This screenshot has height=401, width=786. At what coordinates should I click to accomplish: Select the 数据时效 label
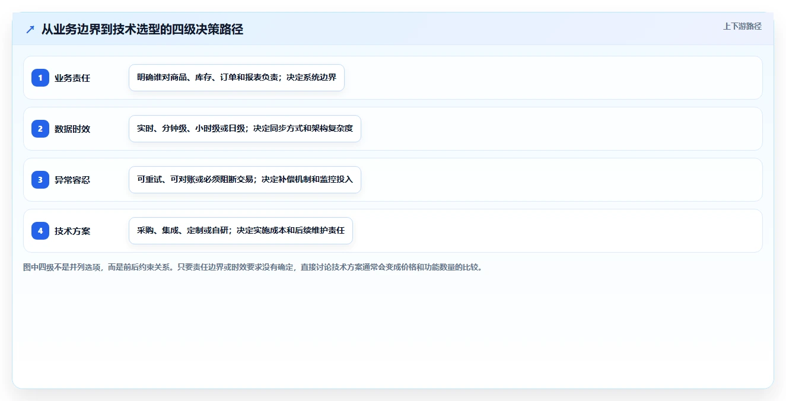[72, 129]
